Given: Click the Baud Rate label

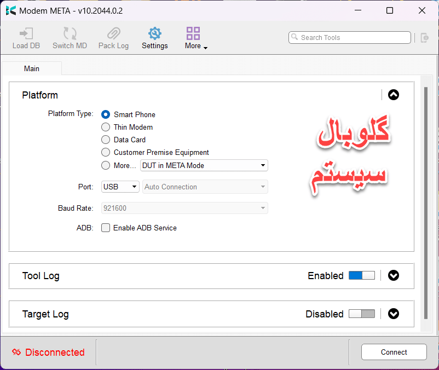Looking at the screenshot, I should [76, 208].
